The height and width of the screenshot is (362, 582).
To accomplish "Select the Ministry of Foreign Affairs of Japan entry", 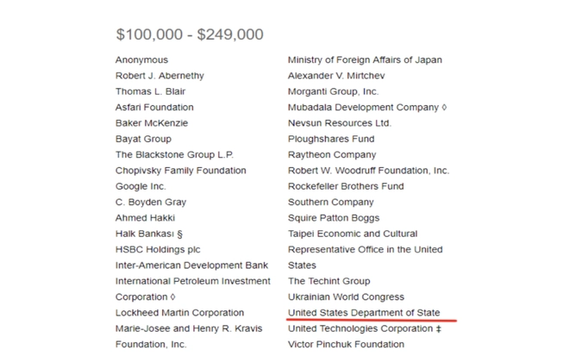I will (365, 60).
